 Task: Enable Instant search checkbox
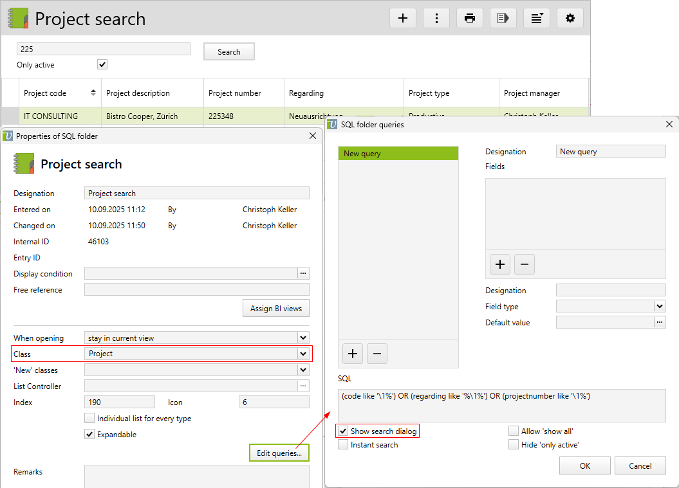pos(343,444)
